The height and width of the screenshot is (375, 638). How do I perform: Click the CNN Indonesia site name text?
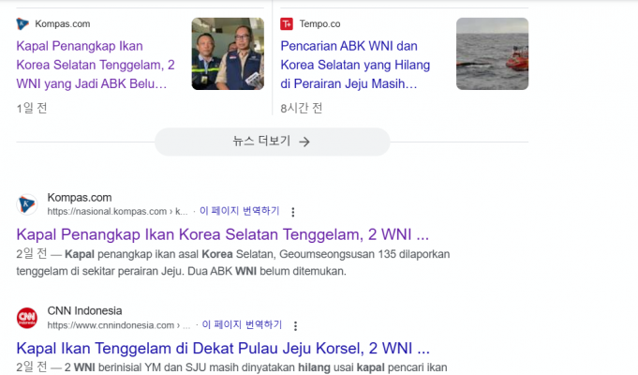[84, 310]
